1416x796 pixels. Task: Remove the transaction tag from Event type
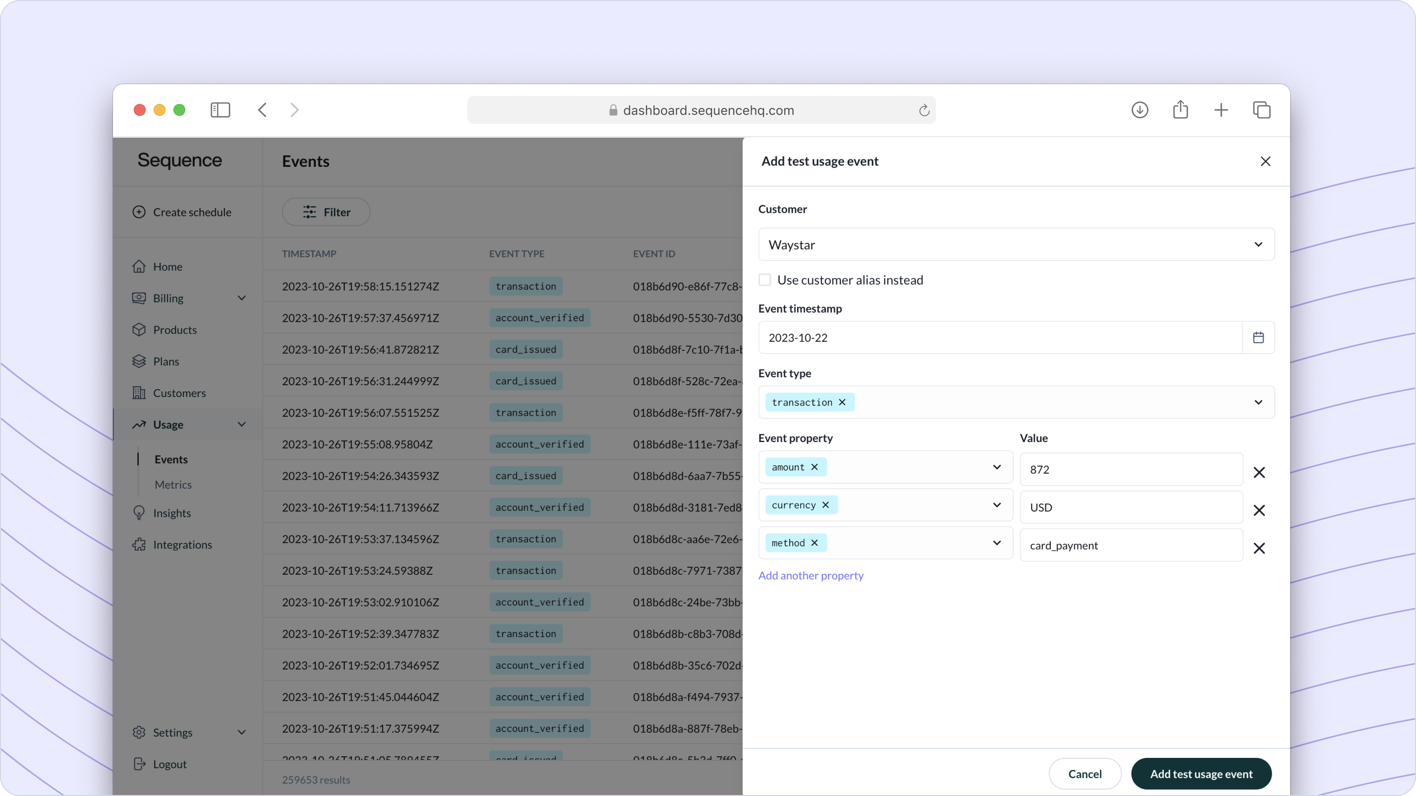click(842, 402)
